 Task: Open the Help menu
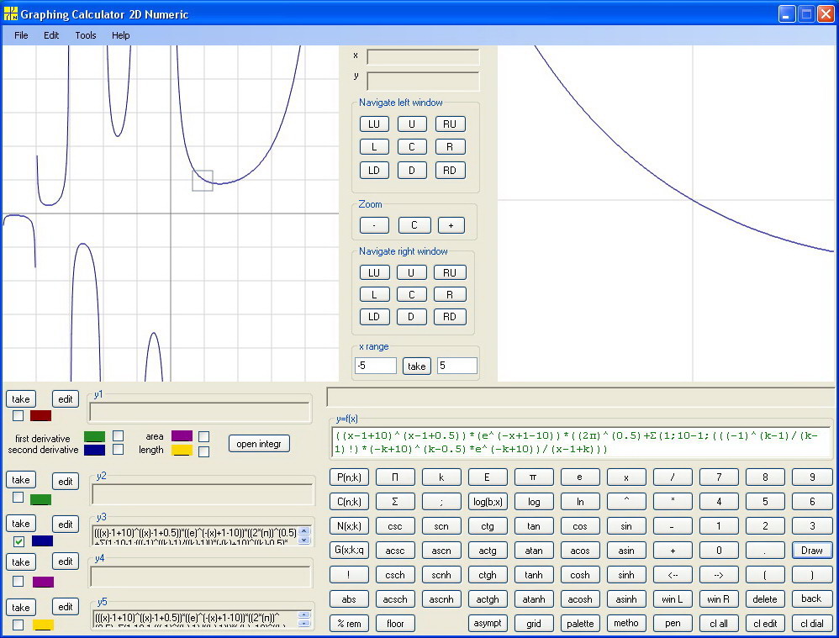120,35
